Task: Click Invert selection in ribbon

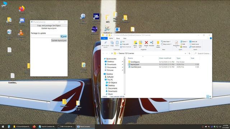Action: click(x=195, y=47)
